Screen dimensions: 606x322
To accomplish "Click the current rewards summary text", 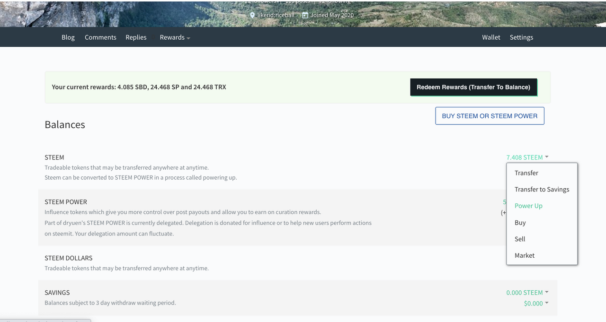I will click(139, 87).
